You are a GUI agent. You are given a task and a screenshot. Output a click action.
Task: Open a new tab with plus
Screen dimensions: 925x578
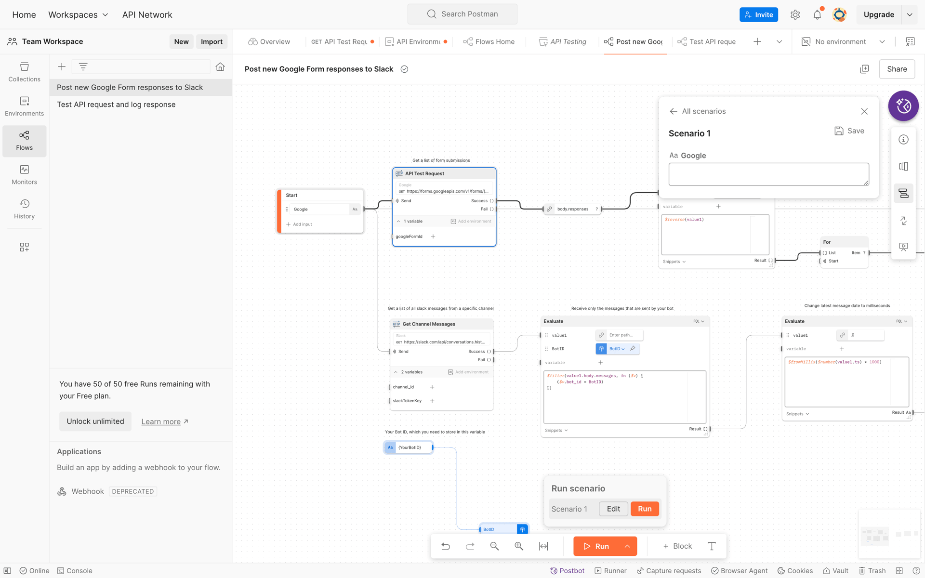[x=757, y=42]
